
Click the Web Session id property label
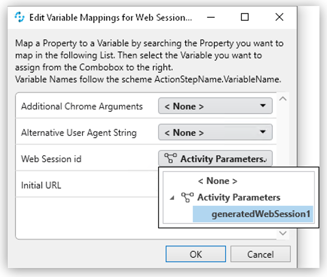tap(51, 159)
